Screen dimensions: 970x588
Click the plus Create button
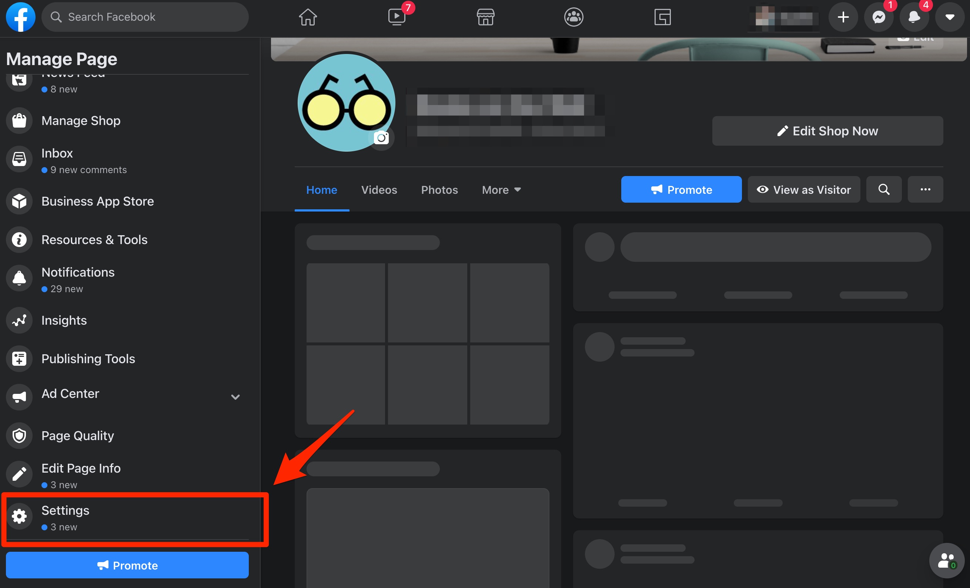(843, 17)
